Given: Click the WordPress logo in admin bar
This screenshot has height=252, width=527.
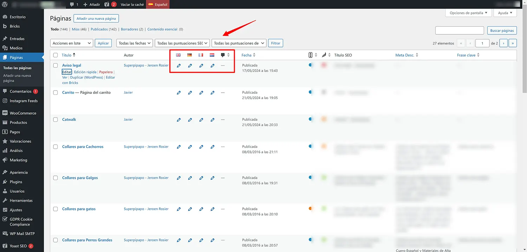Looking at the screenshot, I should pyautogui.click(x=5, y=5).
